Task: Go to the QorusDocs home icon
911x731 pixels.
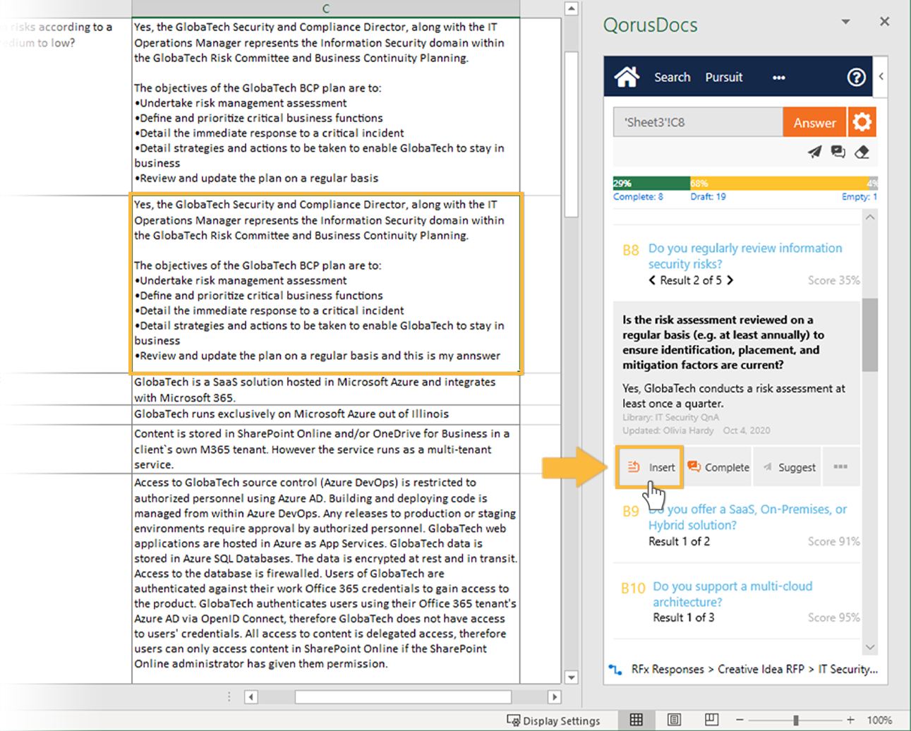Action: click(627, 77)
